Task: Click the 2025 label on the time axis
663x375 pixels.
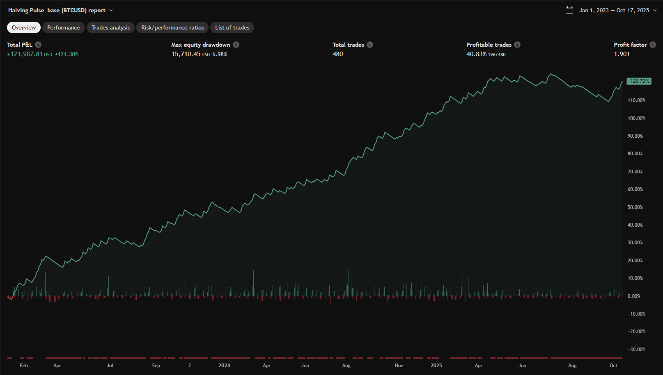Action: click(436, 366)
